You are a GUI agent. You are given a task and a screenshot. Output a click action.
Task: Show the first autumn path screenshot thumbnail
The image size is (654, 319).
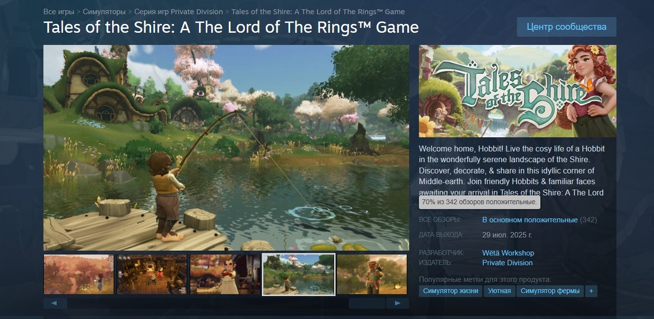click(x=78, y=274)
